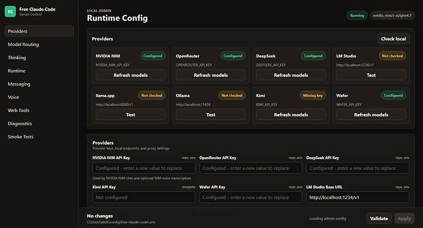Select the OPENROUTER_API_KEY text
423x228 pixels.
[194, 65]
